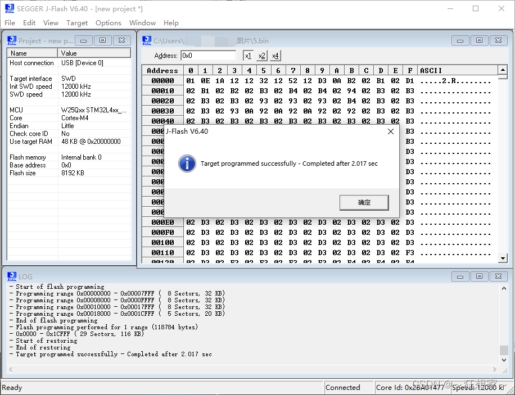The width and height of the screenshot is (515, 395).
Task: Select the Flash size 8192 KB row
Action: [69, 174]
